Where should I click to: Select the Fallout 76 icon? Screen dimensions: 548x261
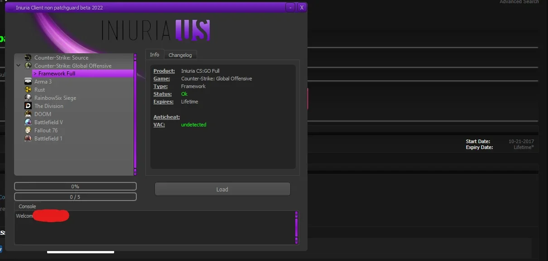[28, 130]
